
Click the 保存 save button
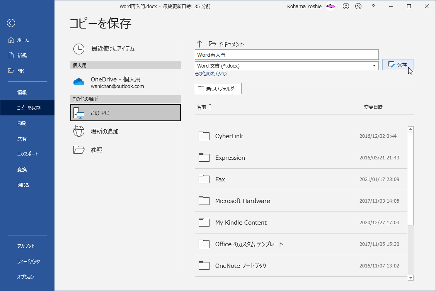(398, 65)
